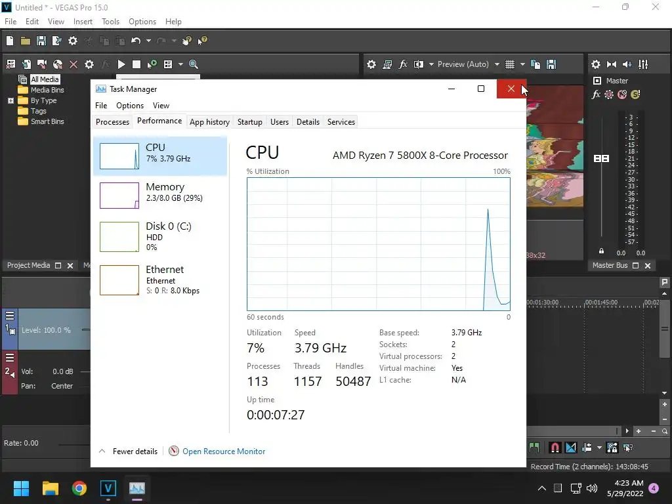
Task: Expand split screen view dropdown arrow
Action: coord(431,64)
